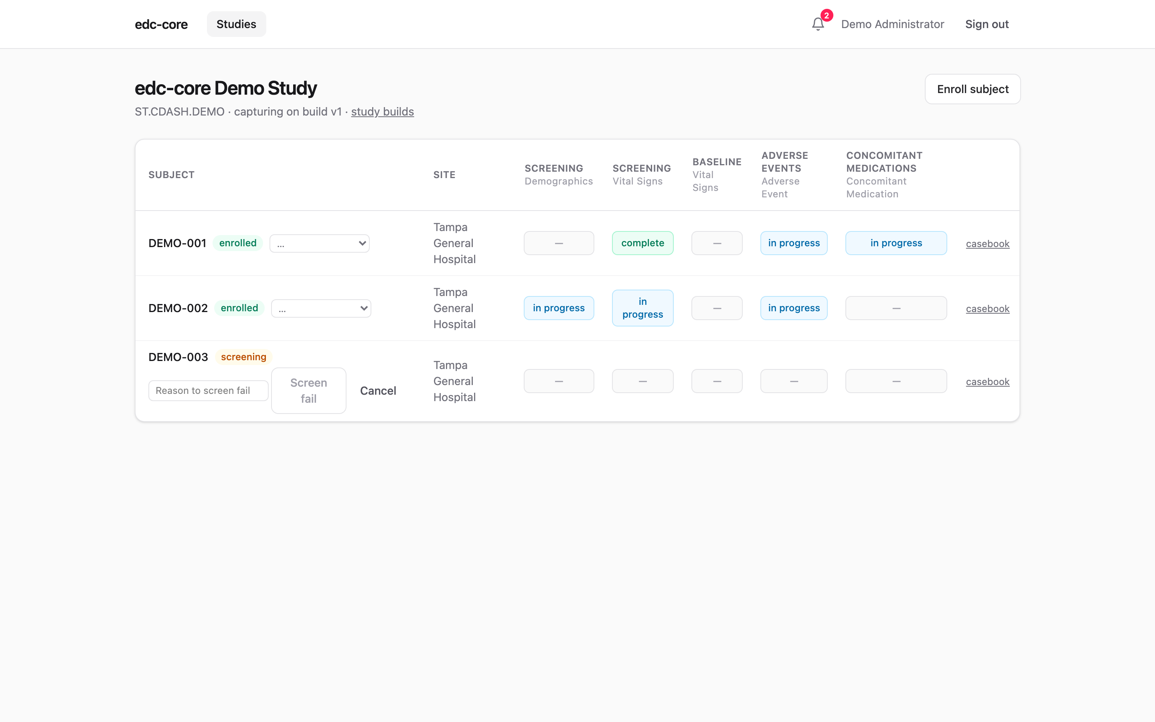Open DEMO-002 Adverse Event in progress form

point(794,308)
